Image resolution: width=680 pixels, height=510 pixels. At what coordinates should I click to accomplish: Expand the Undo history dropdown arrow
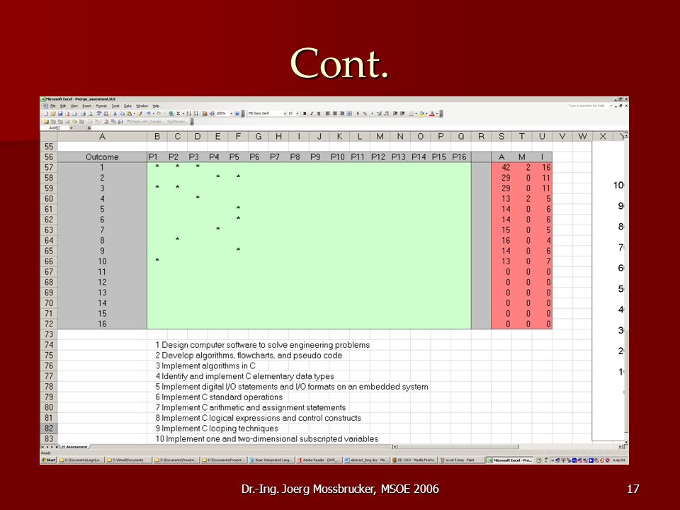pyautogui.click(x=154, y=113)
